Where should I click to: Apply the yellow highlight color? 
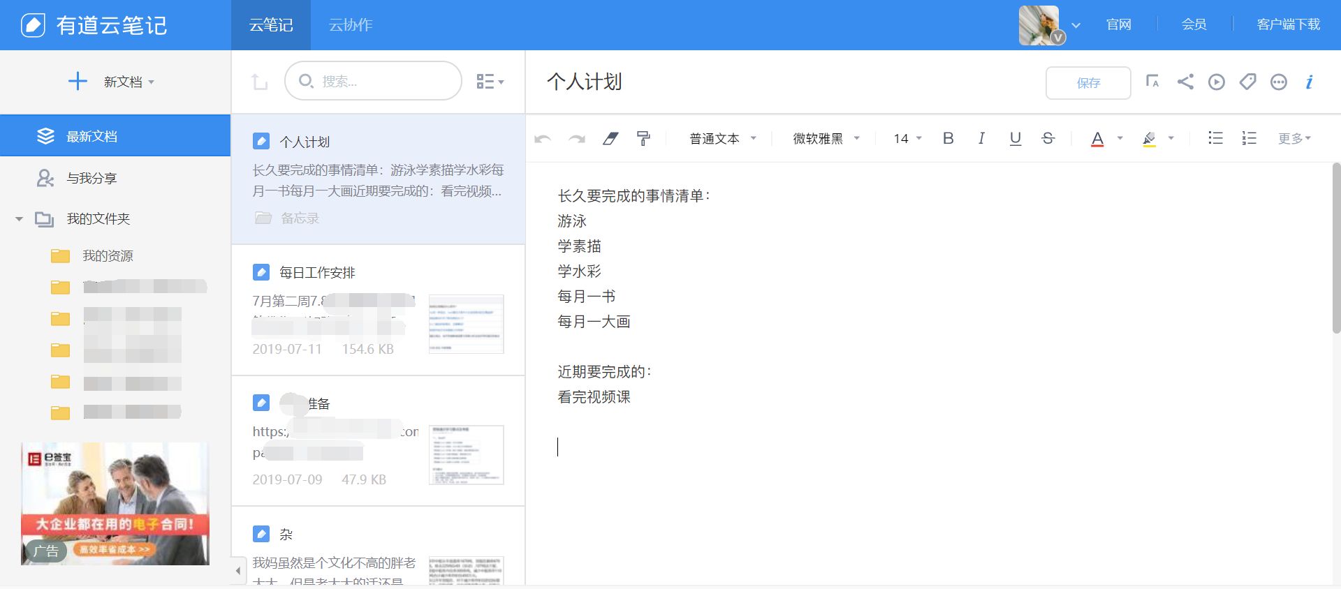(1149, 138)
